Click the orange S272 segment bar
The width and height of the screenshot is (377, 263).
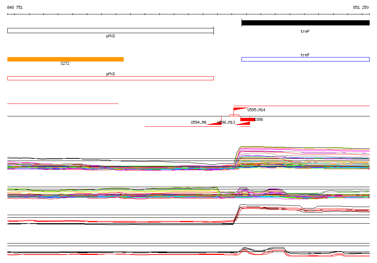[66, 59]
